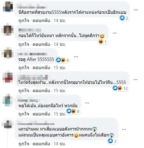Open reactions showing 8 on fifth comment
This screenshot has height=148, width=144.
pyautogui.click(x=73, y=111)
